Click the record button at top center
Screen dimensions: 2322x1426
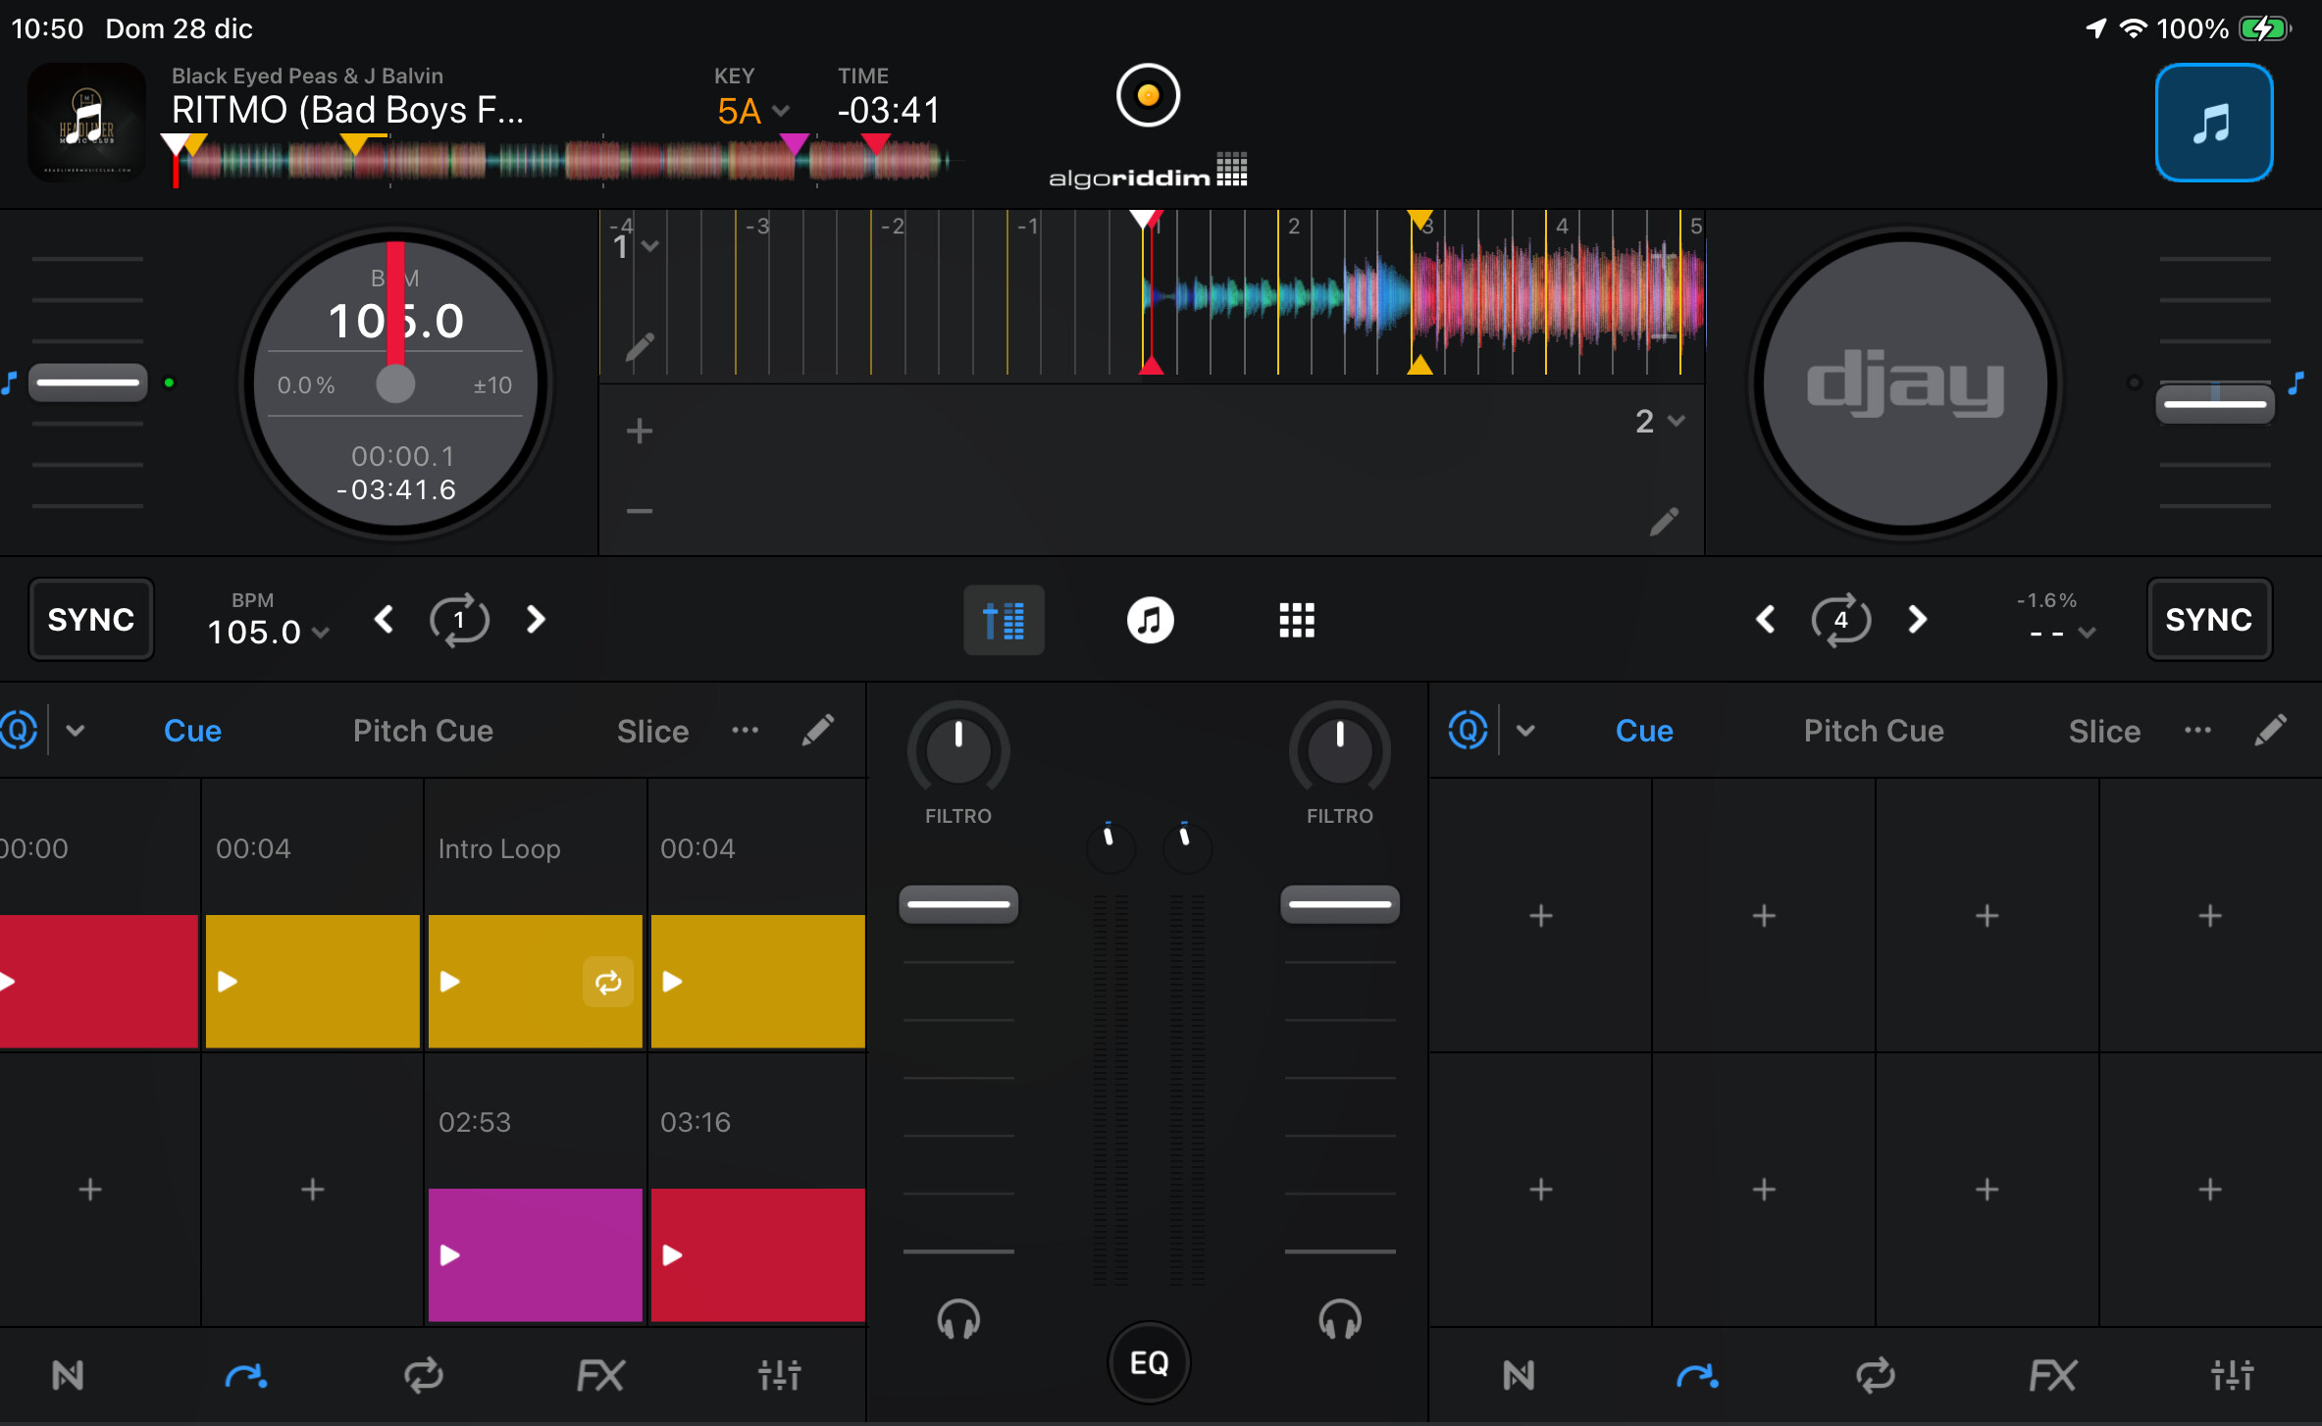point(1147,95)
